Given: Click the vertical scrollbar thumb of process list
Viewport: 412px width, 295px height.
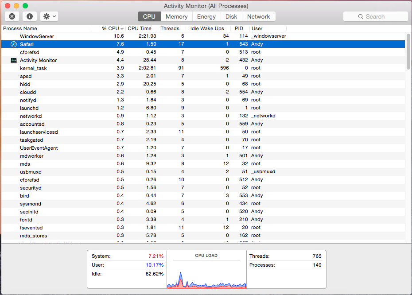Looking at the screenshot, I should click(408, 51).
